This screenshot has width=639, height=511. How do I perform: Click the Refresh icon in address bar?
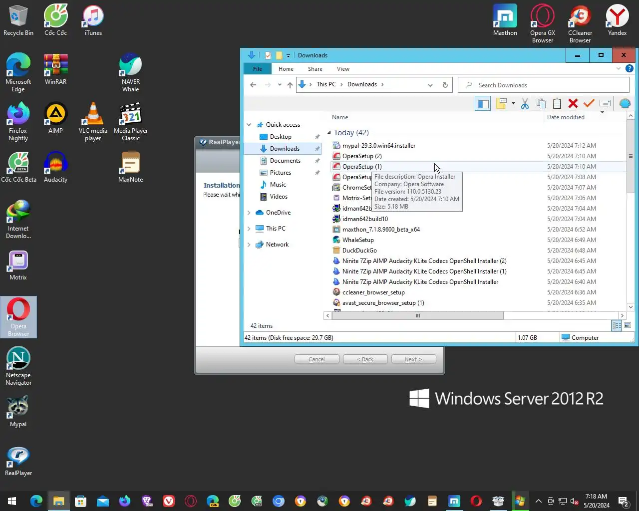[445, 85]
